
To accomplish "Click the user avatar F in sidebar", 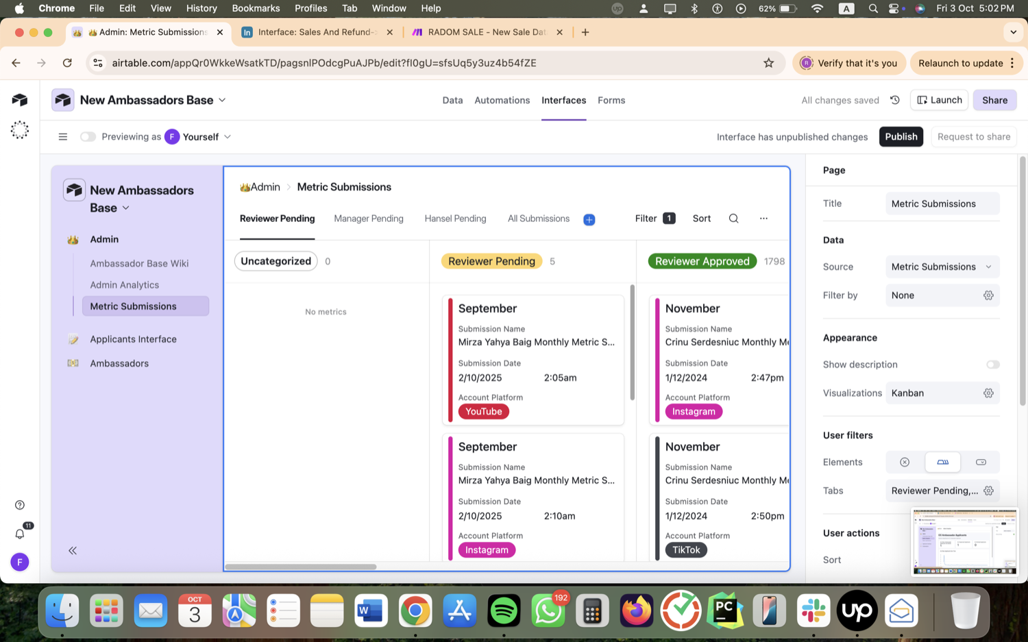I will click(20, 563).
